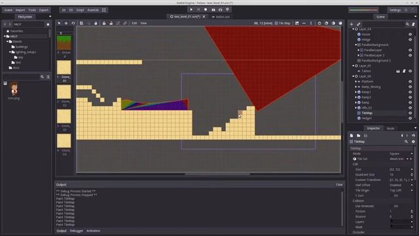Instance a scene file as node
The width and height of the screenshot is (419, 236).
pyautogui.click(x=358, y=24)
